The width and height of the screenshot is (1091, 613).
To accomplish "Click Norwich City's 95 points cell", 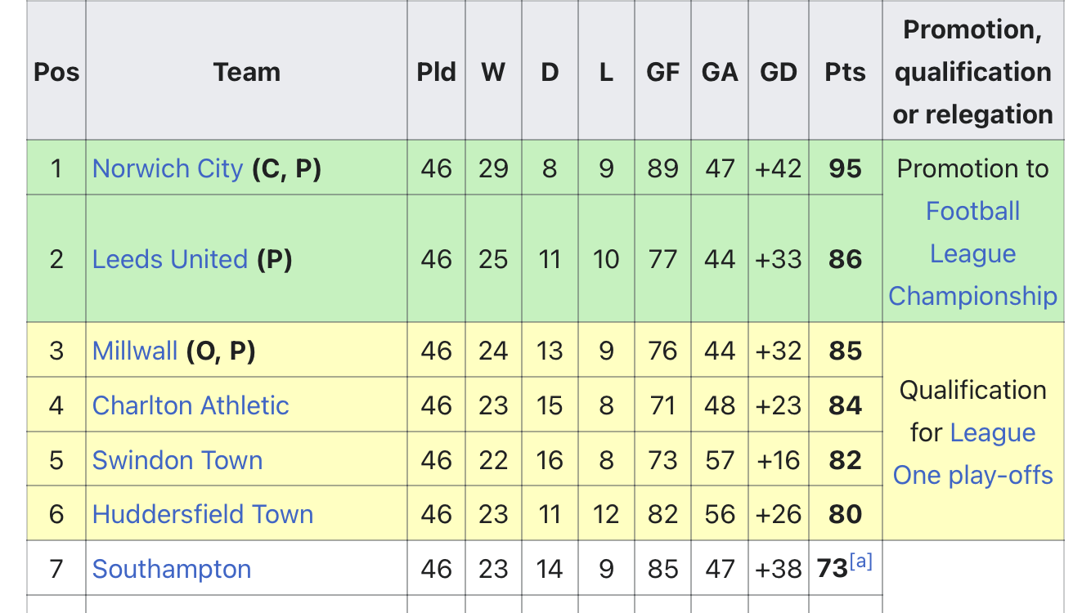I will 846,168.
